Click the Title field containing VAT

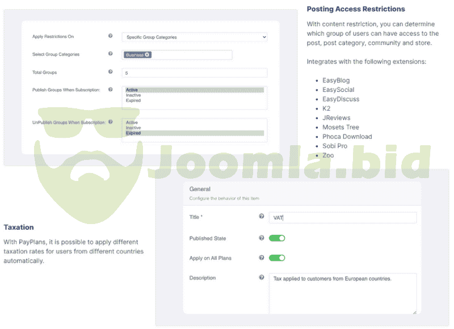click(342, 217)
